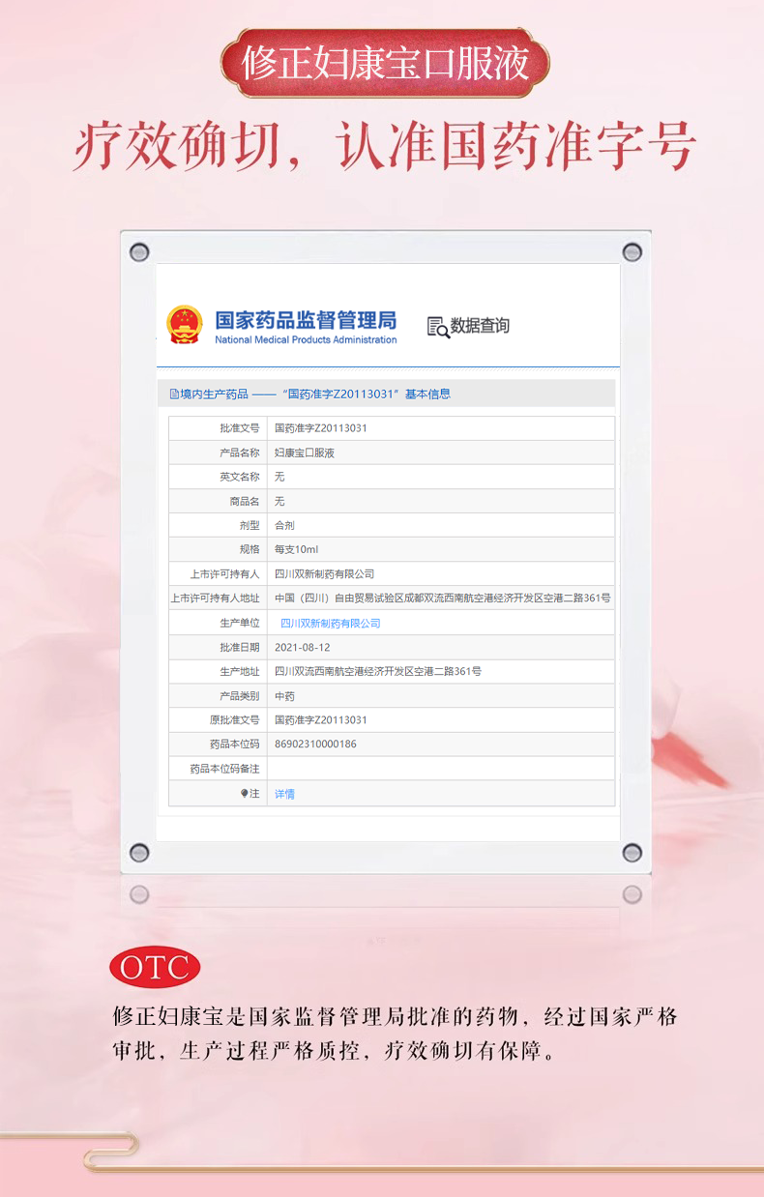The height and width of the screenshot is (1197, 764).
Task: Click the document icon beside 境内生产药品
Action: pos(173,394)
